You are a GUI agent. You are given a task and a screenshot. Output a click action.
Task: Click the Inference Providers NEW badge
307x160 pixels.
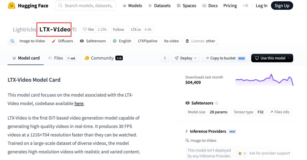coord(232,132)
